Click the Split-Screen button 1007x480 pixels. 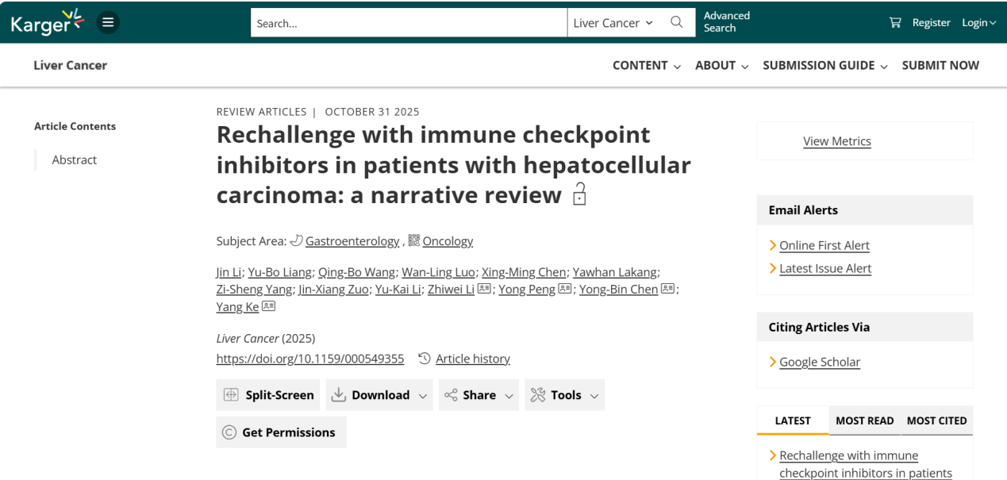click(268, 395)
